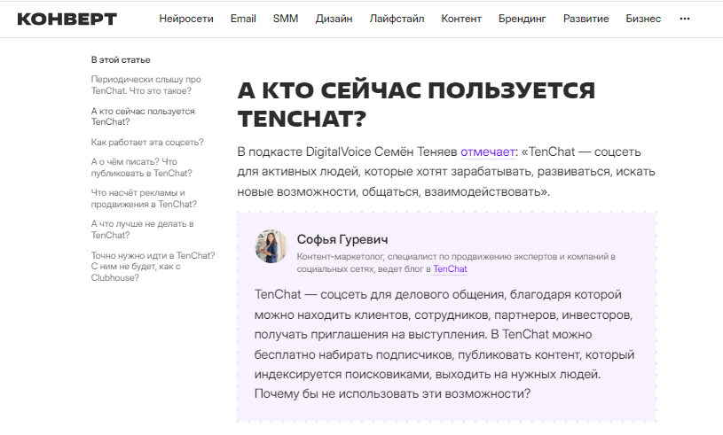The width and height of the screenshot is (723, 435).
Task: Jump to 'Как работает эта соцсеть?' section
Action: click(x=147, y=143)
